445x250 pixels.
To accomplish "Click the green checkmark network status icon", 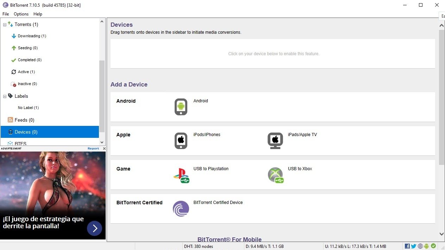I will click(x=433, y=246).
